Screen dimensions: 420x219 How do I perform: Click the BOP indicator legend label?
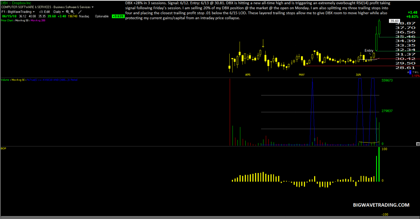pyautogui.click(x=3, y=148)
